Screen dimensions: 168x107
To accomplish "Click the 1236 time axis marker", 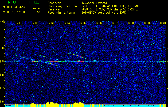I will click(x=99, y=23).
